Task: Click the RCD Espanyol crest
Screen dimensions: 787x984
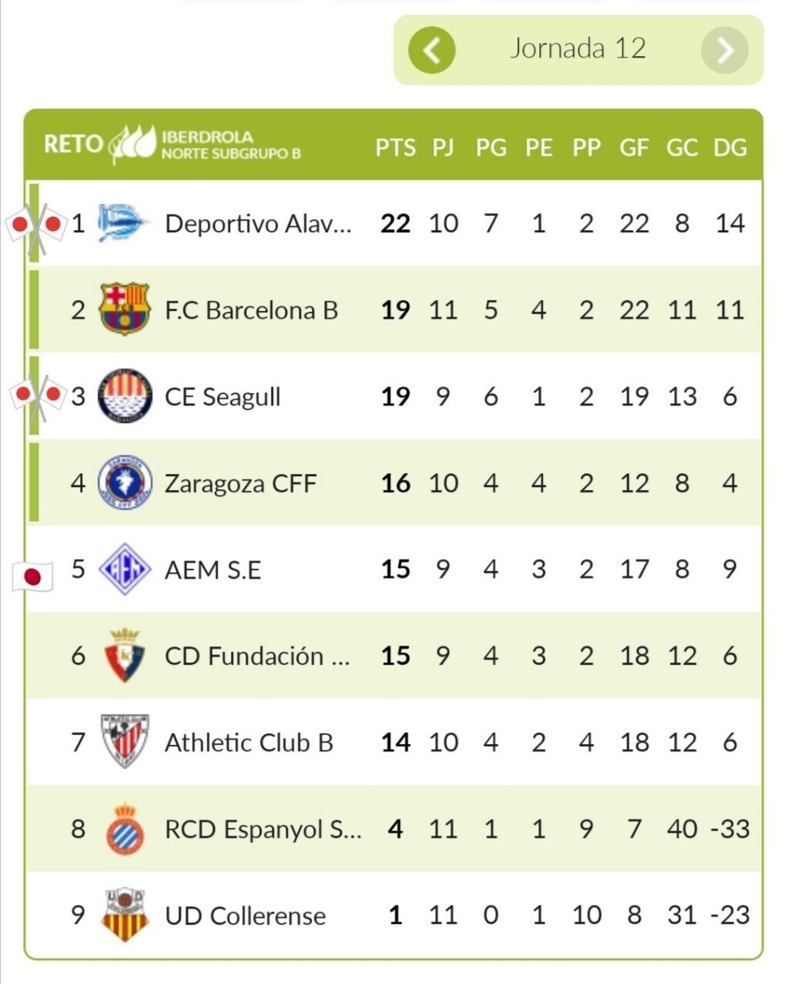Action: [125, 829]
